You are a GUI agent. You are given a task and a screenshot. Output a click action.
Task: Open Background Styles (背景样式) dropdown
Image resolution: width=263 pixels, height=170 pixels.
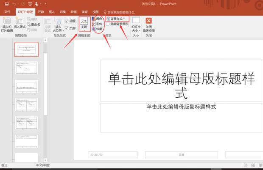[x=116, y=19]
